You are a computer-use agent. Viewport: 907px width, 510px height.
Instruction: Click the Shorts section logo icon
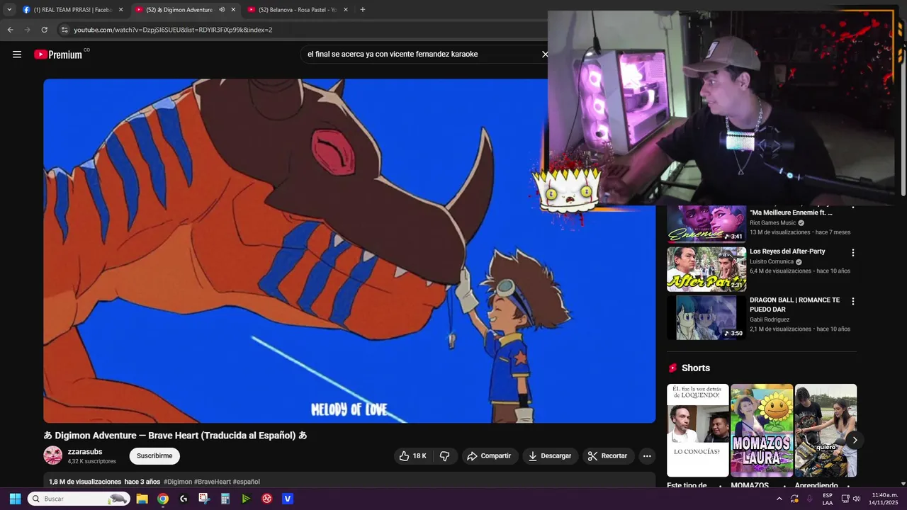[x=672, y=368]
